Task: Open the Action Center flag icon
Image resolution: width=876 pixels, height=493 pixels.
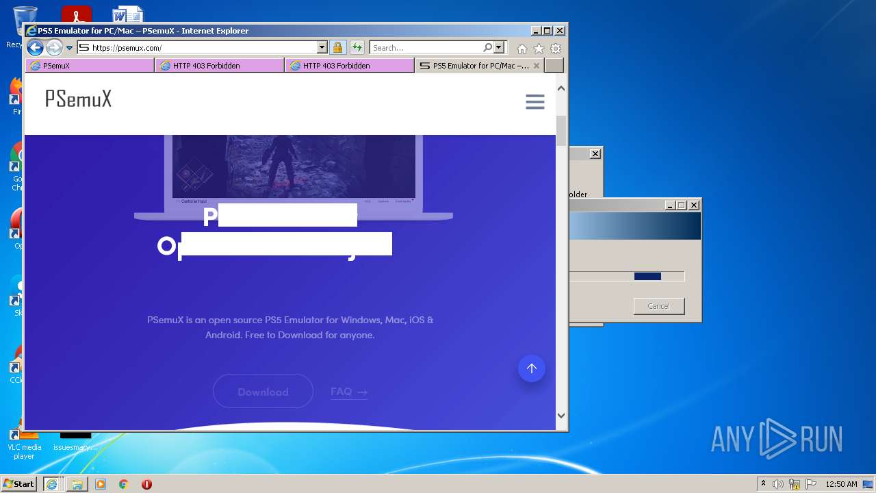Action: tap(811, 484)
